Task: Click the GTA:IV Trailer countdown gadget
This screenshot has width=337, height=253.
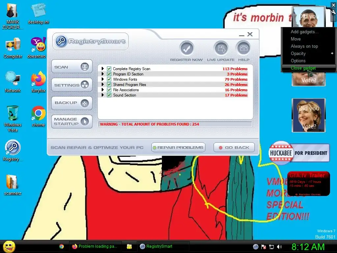Action: (308, 184)
